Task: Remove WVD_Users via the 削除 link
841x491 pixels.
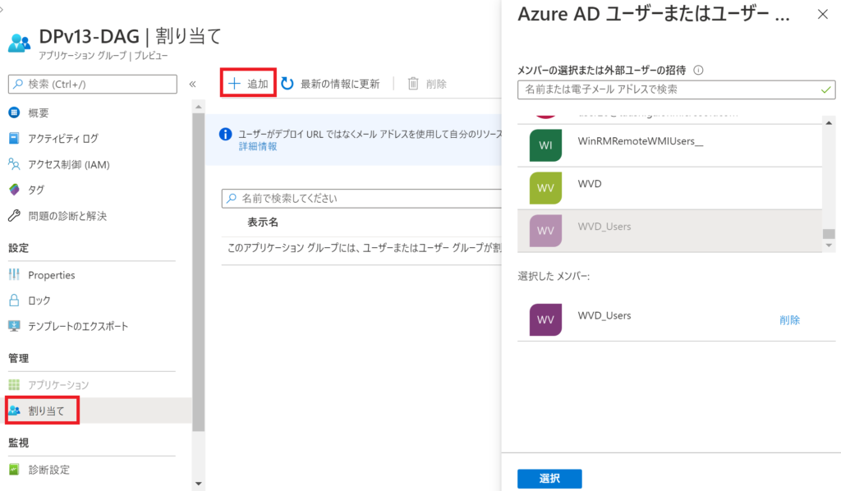Action: tap(789, 320)
